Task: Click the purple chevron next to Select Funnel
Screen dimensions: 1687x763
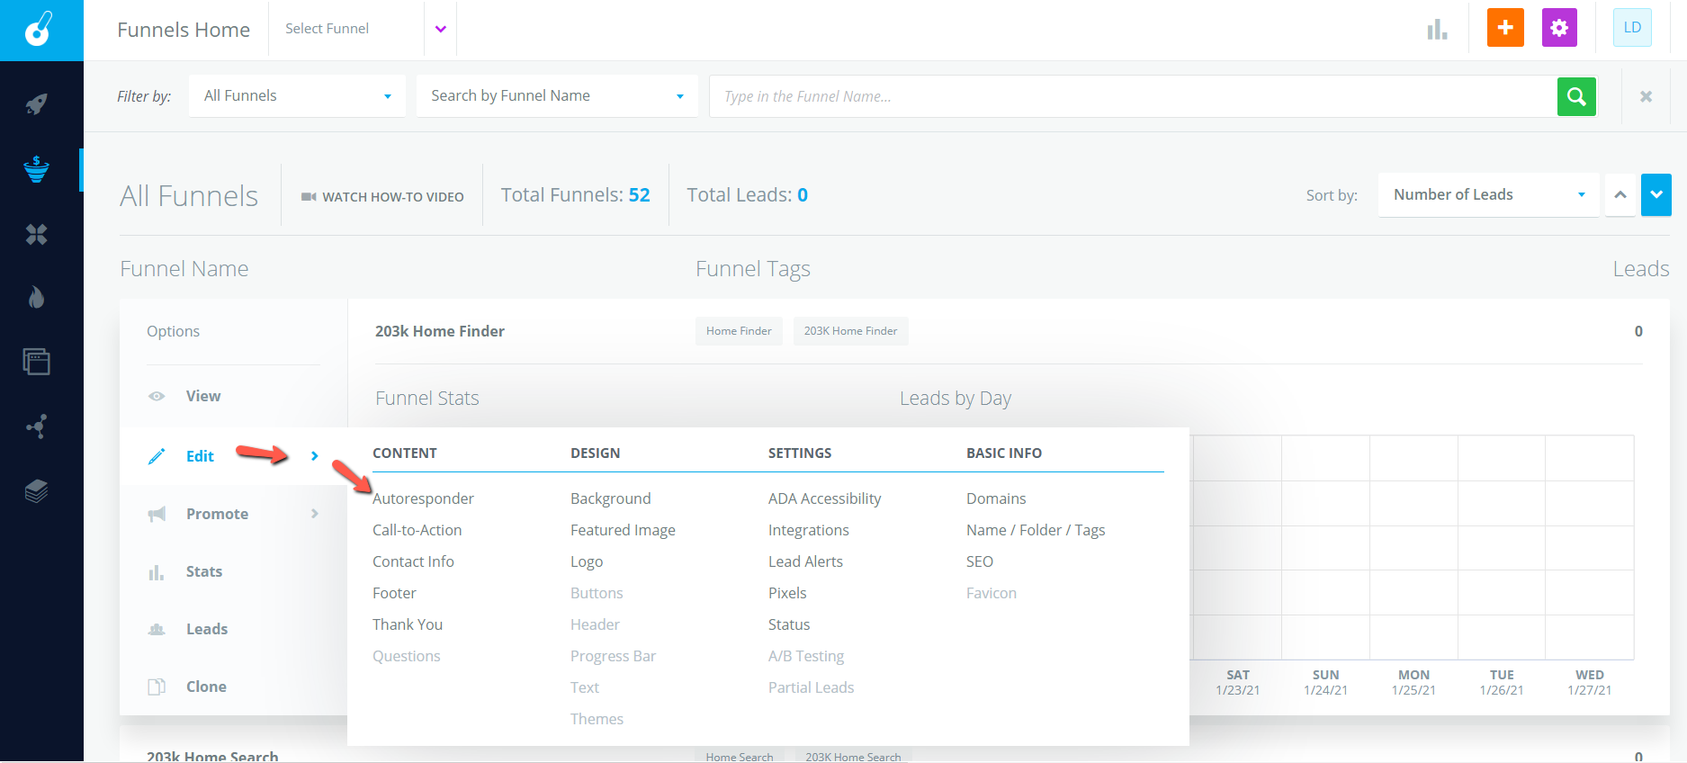Action: pos(441,29)
